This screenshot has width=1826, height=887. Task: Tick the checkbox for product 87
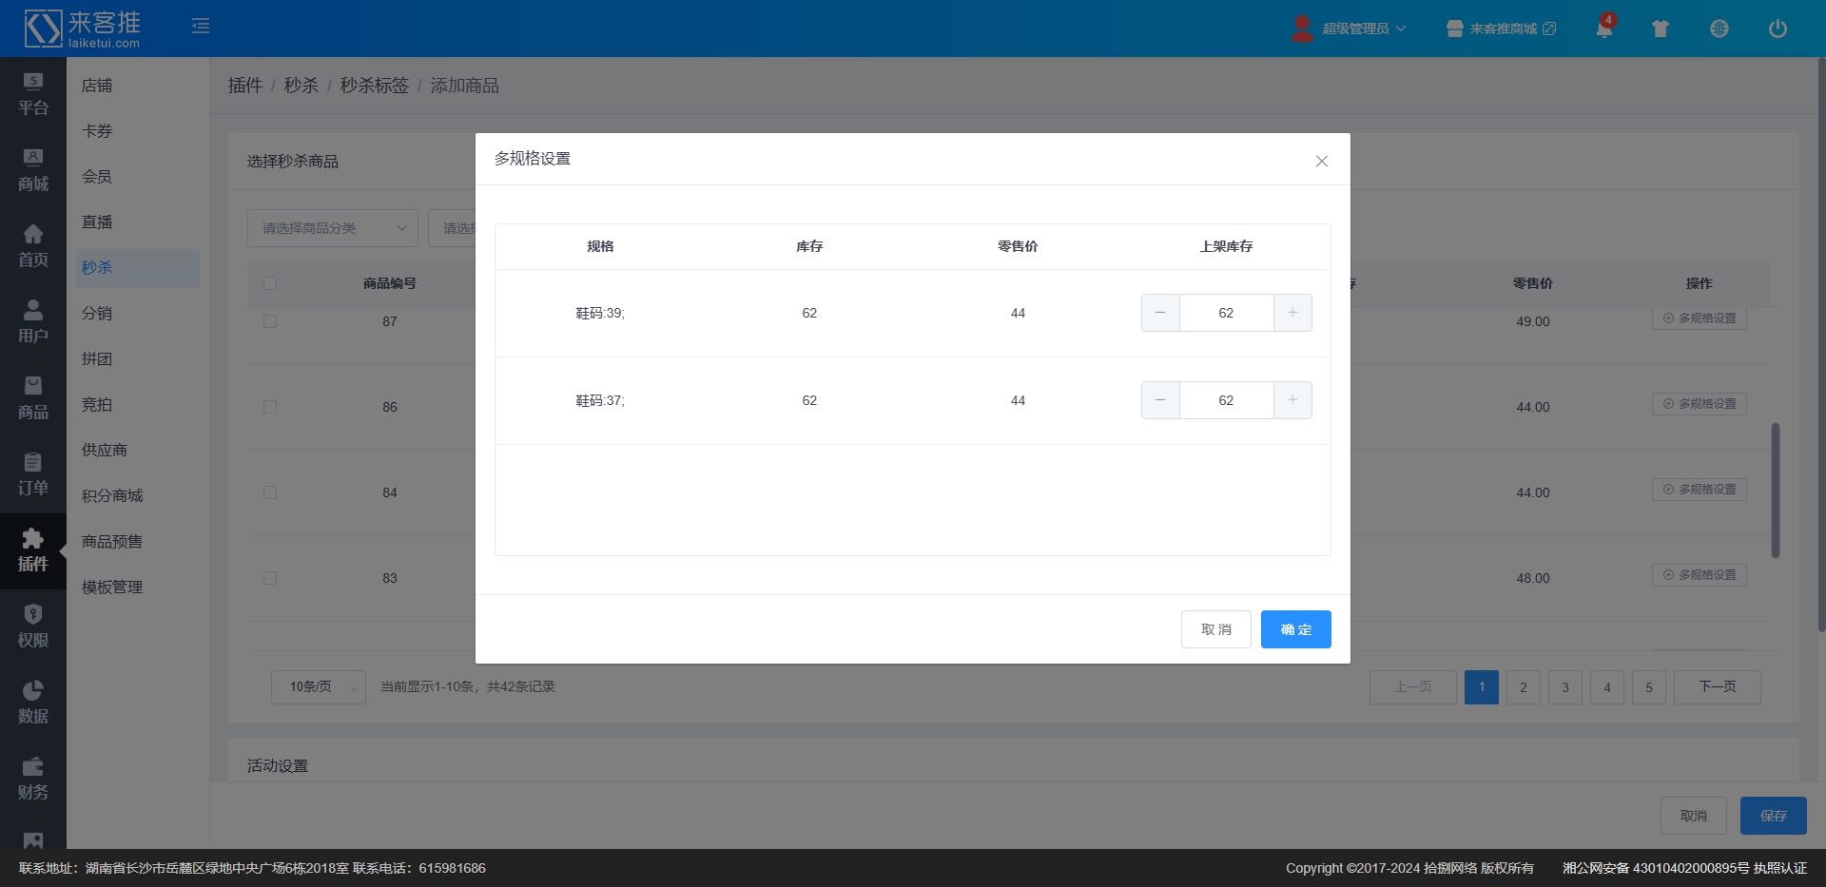[270, 321]
